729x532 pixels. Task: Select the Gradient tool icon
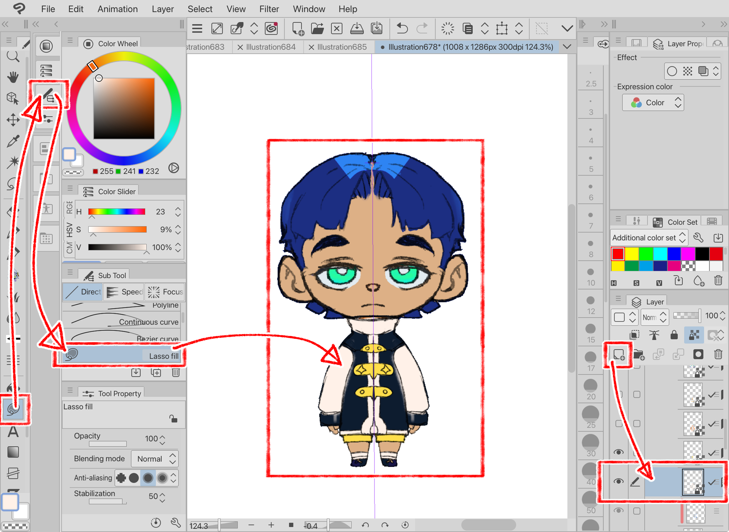point(13,452)
